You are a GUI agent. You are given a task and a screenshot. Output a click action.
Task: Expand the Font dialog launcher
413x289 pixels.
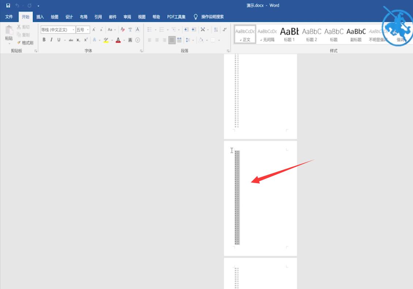click(141, 51)
